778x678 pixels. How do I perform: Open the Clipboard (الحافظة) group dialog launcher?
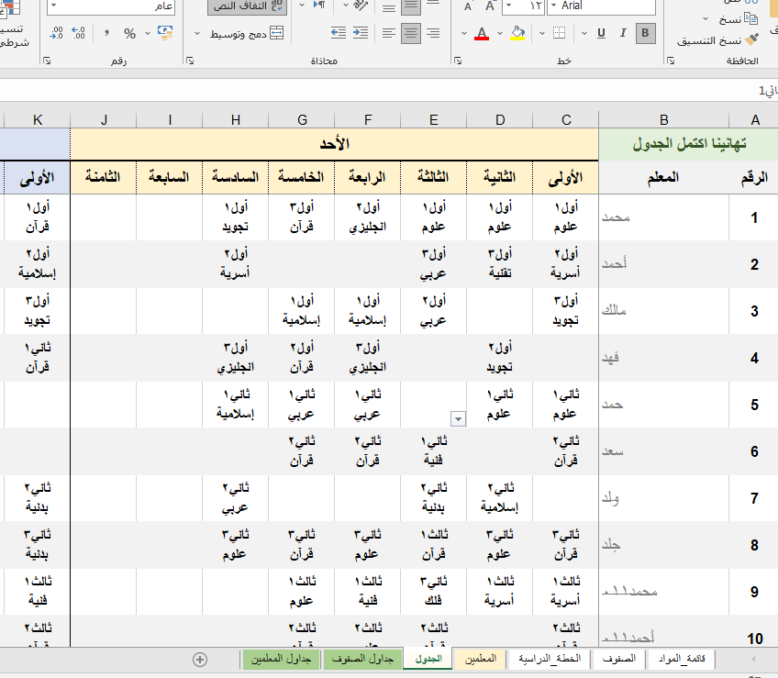coord(671,61)
